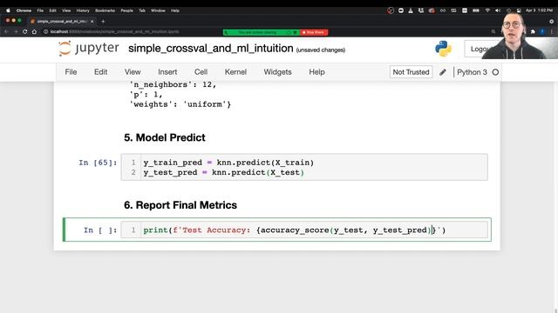Click the Not Trusted button
The height and width of the screenshot is (313, 558).
tap(411, 72)
